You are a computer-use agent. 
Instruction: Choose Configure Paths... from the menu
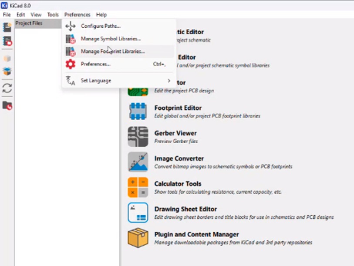pos(119,26)
